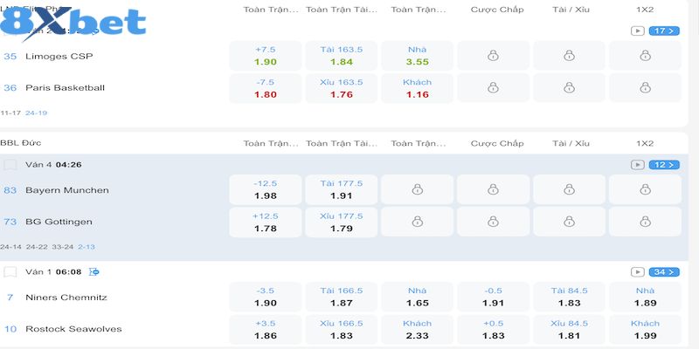Click locked Tài / Xỉu cell for Limoges CSP
699x349 pixels.
[x=570, y=56]
